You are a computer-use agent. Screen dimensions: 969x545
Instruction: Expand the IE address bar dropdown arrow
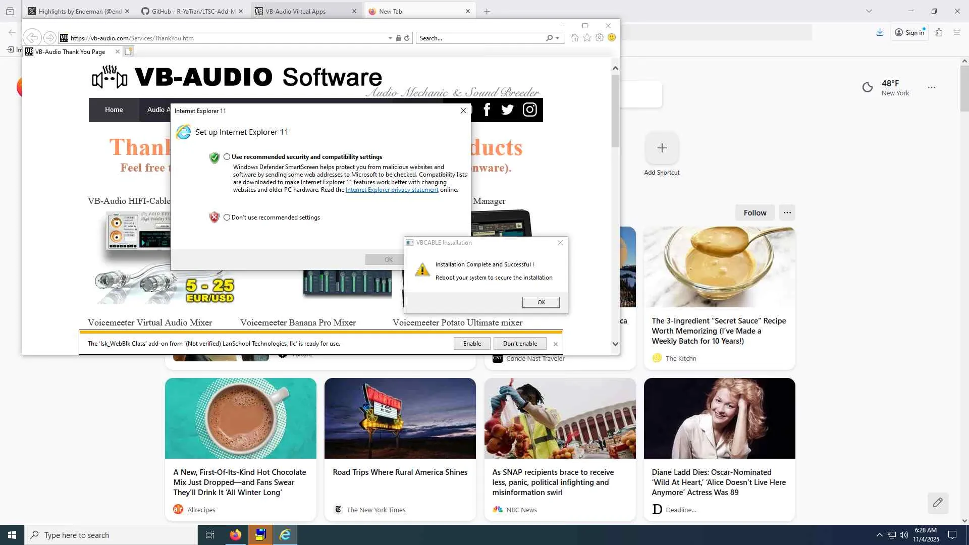390,38
